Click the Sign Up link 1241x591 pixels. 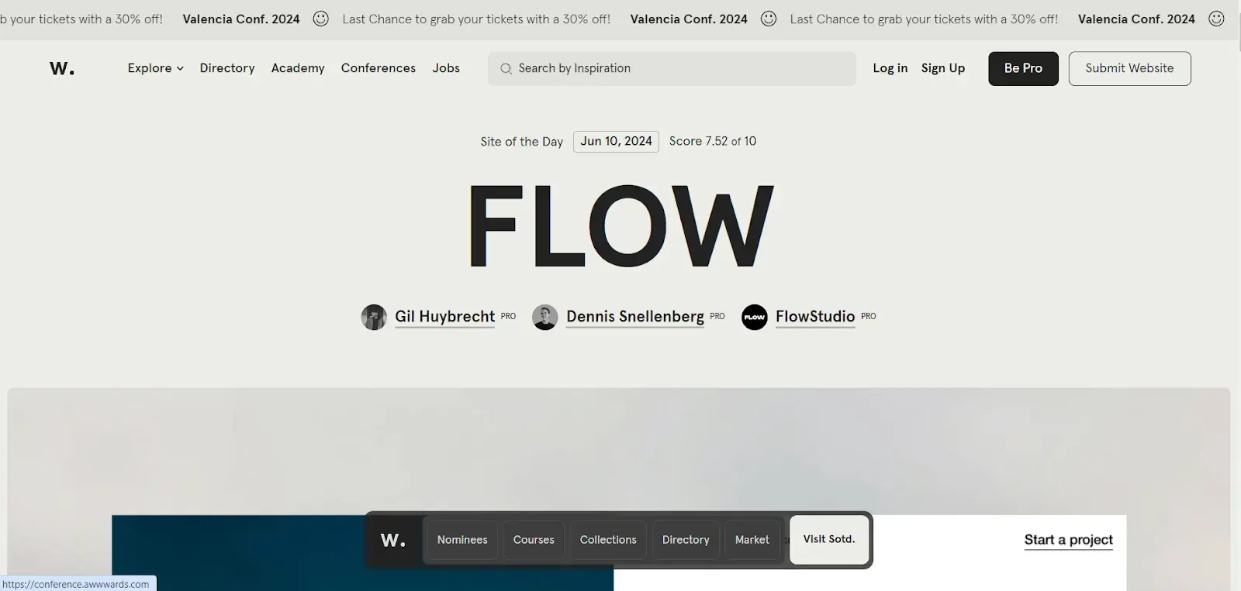coord(943,68)
